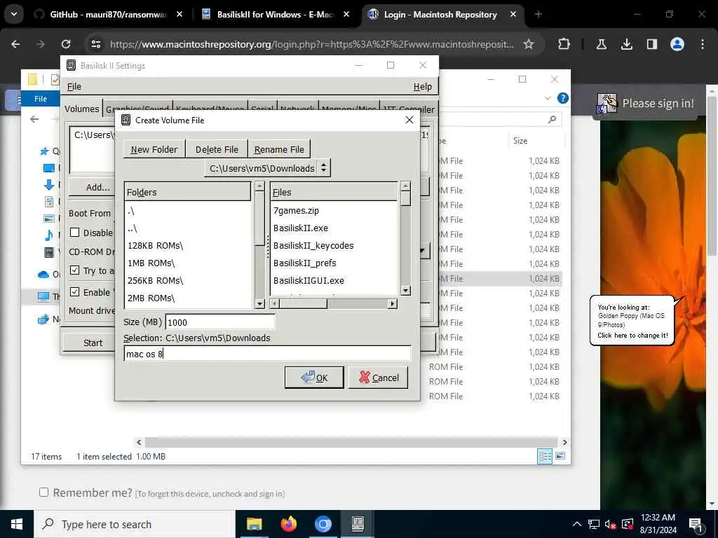Click the Size (MB) input field
The height and width of the screenshot is (538, 718).
click(x=219, y=322)
